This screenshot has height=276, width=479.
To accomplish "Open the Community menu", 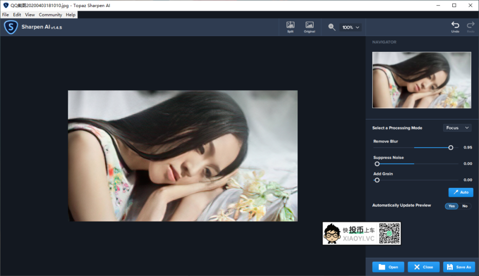I will [x=50, y=15].
